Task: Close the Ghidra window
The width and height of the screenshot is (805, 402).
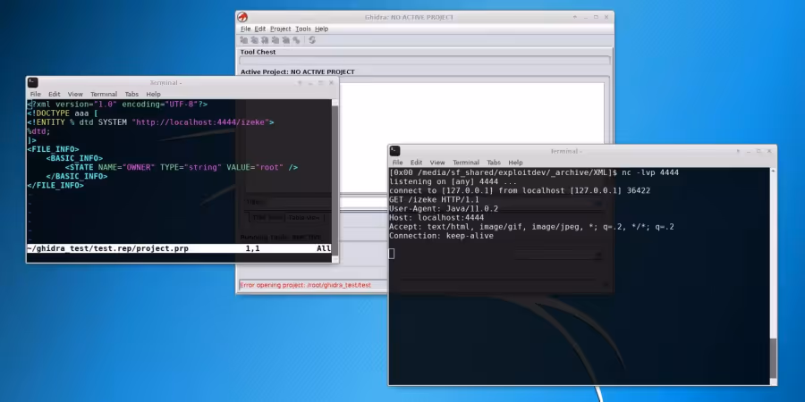Action: pyautogui.click(x=606, y=17)
